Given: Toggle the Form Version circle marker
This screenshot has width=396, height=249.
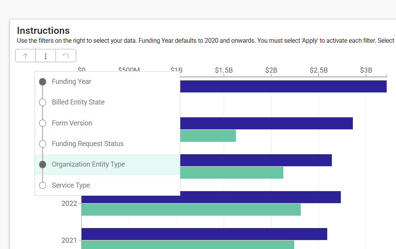Looking at the screenshot, I should 43,123.
